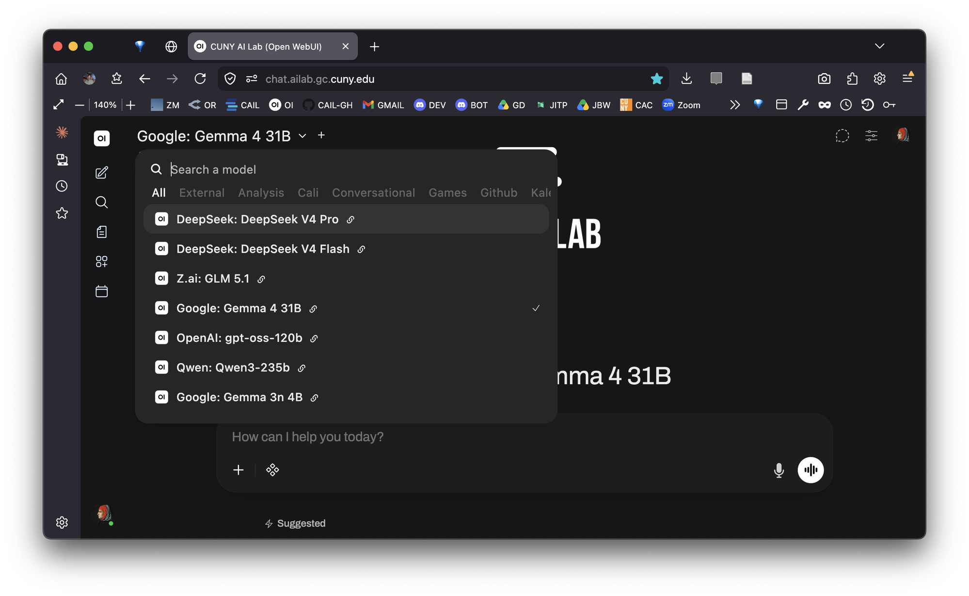Open JITP bookmark
The width and height of the screenshot is (969, 596).
(x=552, y=105)
